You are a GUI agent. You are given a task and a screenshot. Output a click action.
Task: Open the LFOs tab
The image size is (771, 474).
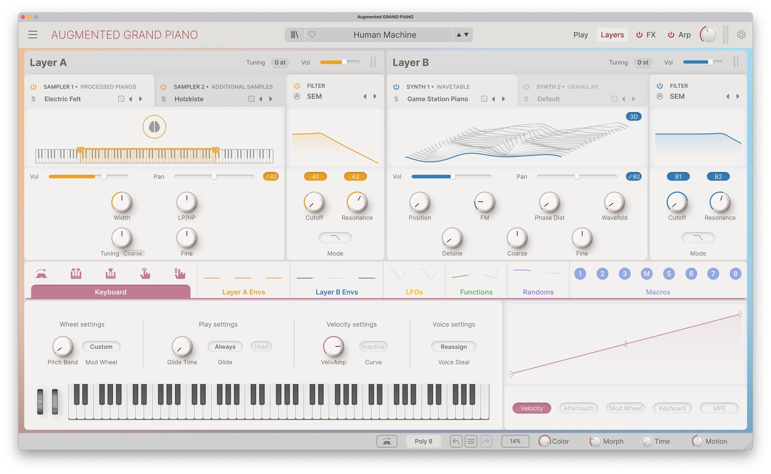[x=414, y=292]
